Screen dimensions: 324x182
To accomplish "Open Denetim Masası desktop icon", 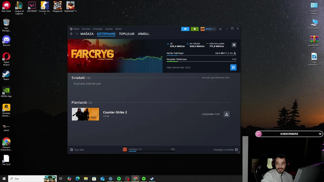I will [x=314, y=8].
